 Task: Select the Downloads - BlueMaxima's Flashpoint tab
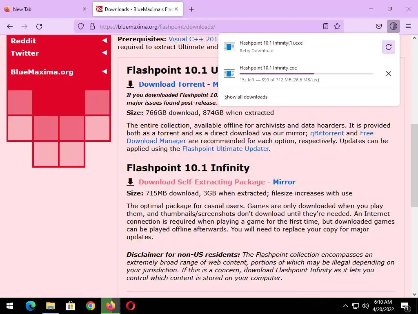(x=138, y=9)
